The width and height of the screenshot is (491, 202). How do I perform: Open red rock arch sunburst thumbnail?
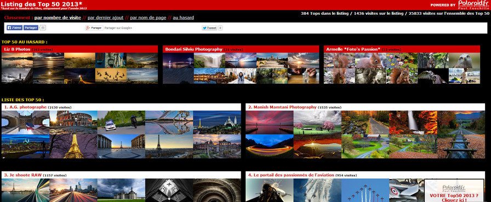[x=317, y=146]
